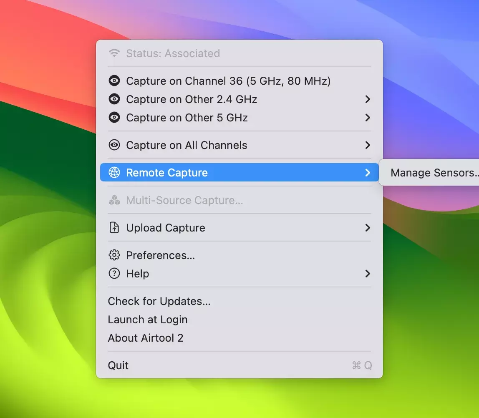Screen dimensions: 479x418
Task: Open the Upload Capture submenu arrow
Action: (x=367, y=228)
